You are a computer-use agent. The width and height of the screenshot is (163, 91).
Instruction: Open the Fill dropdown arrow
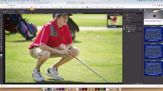tap(139, 29)
